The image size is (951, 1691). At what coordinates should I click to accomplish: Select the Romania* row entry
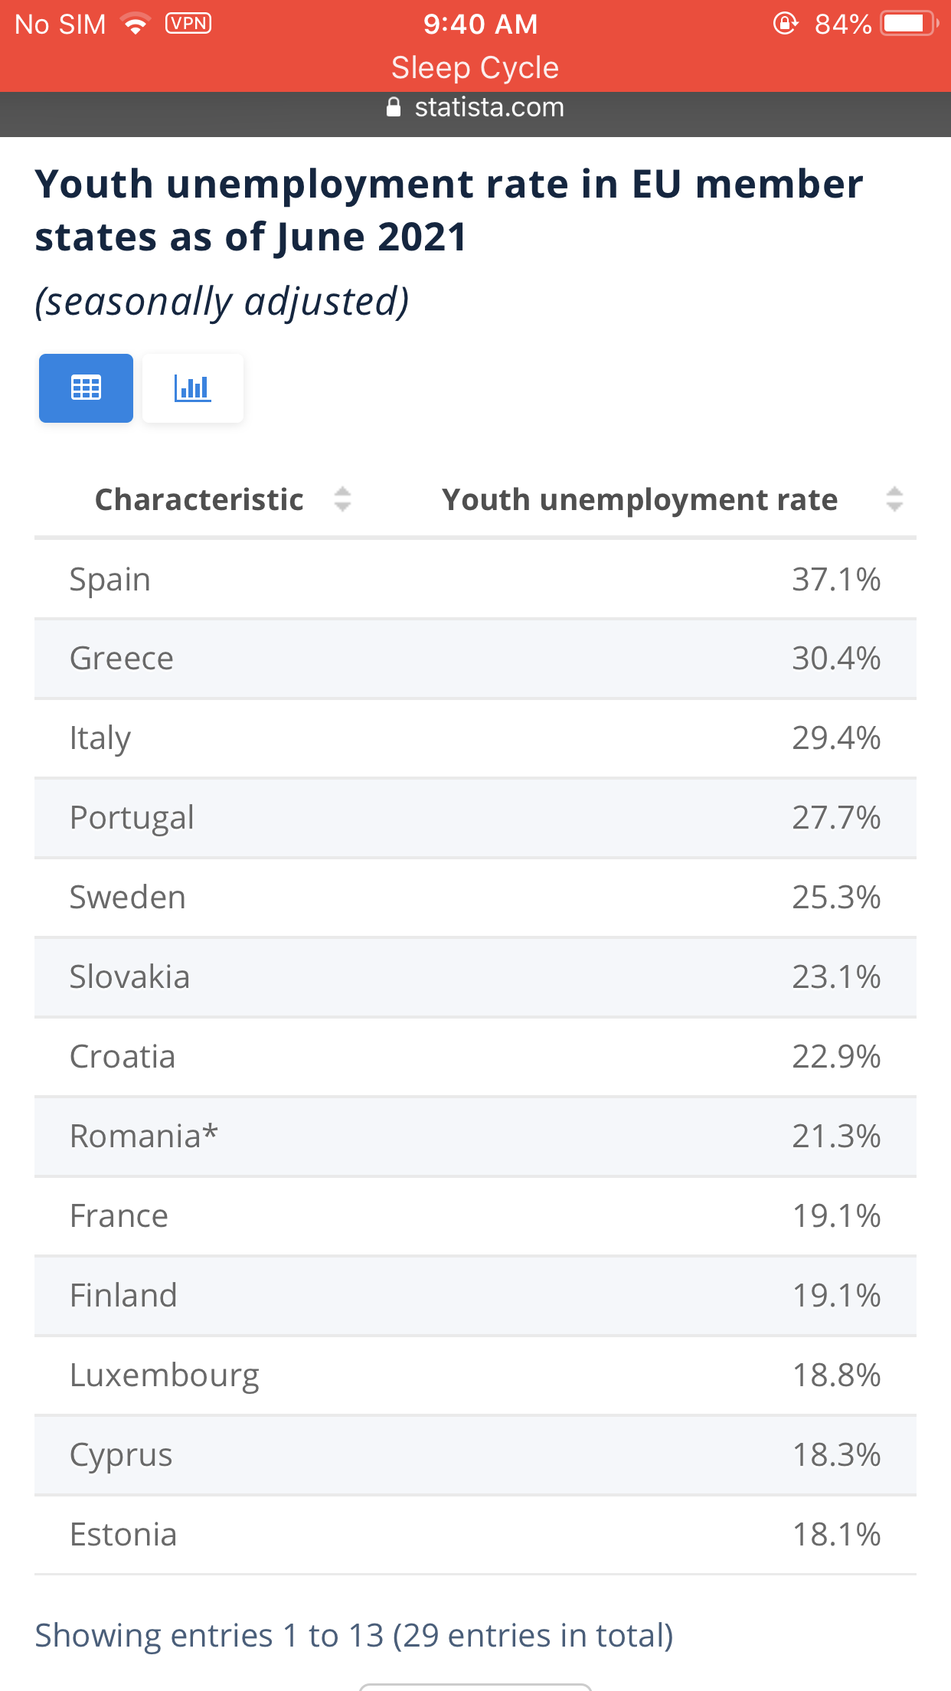pyautogui.click(x=475, y=1137)
